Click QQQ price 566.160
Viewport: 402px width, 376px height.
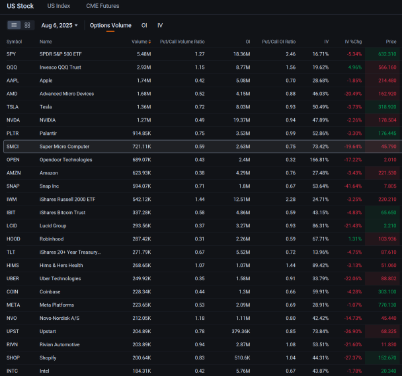point(387,67)
